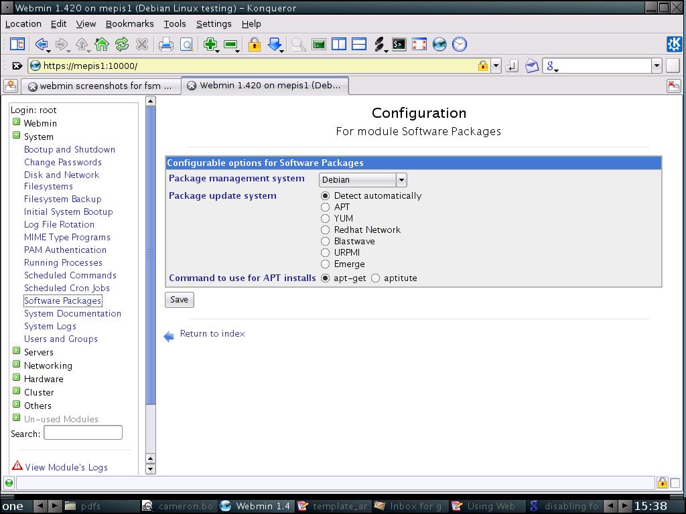Split the view left/right
This screenshot has height=514, width=686.
(x=338, y=44)
